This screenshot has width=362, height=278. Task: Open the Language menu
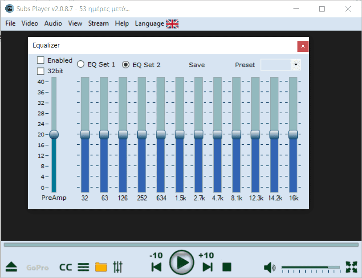pos(149,24)
